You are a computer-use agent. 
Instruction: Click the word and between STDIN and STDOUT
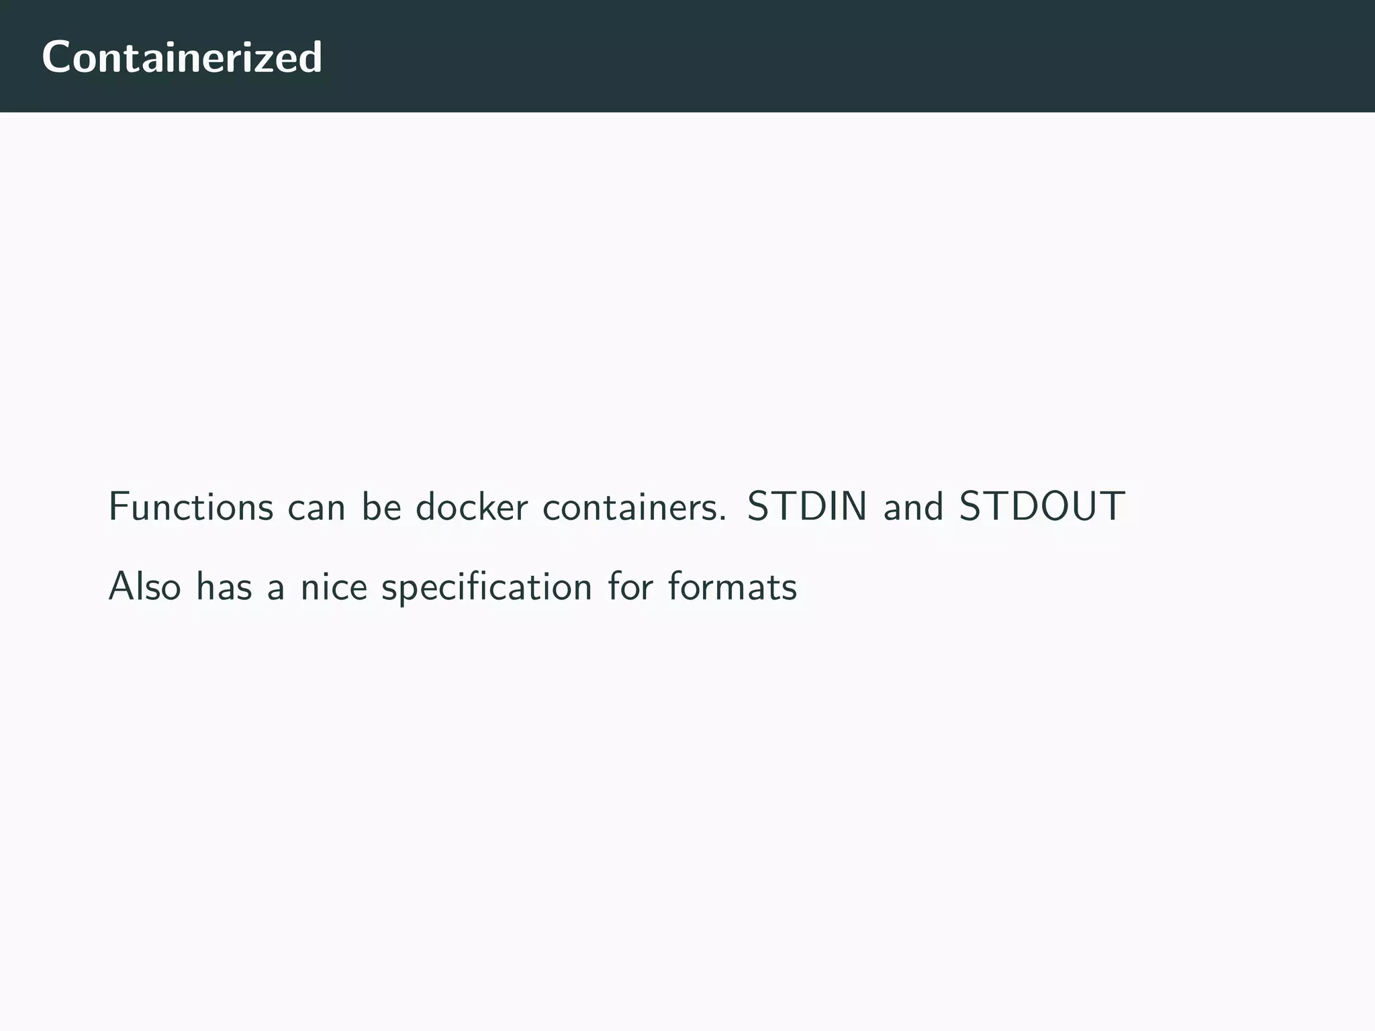click(x=913, y=506)
